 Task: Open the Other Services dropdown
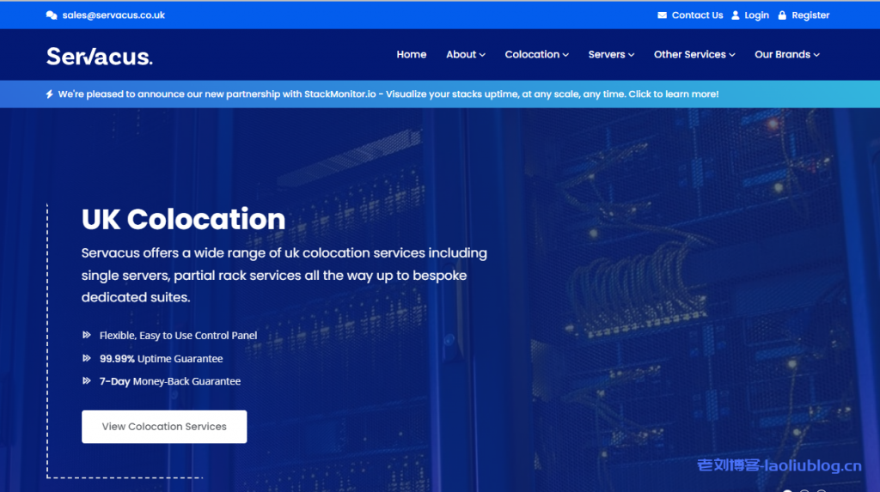coord(694,54)
